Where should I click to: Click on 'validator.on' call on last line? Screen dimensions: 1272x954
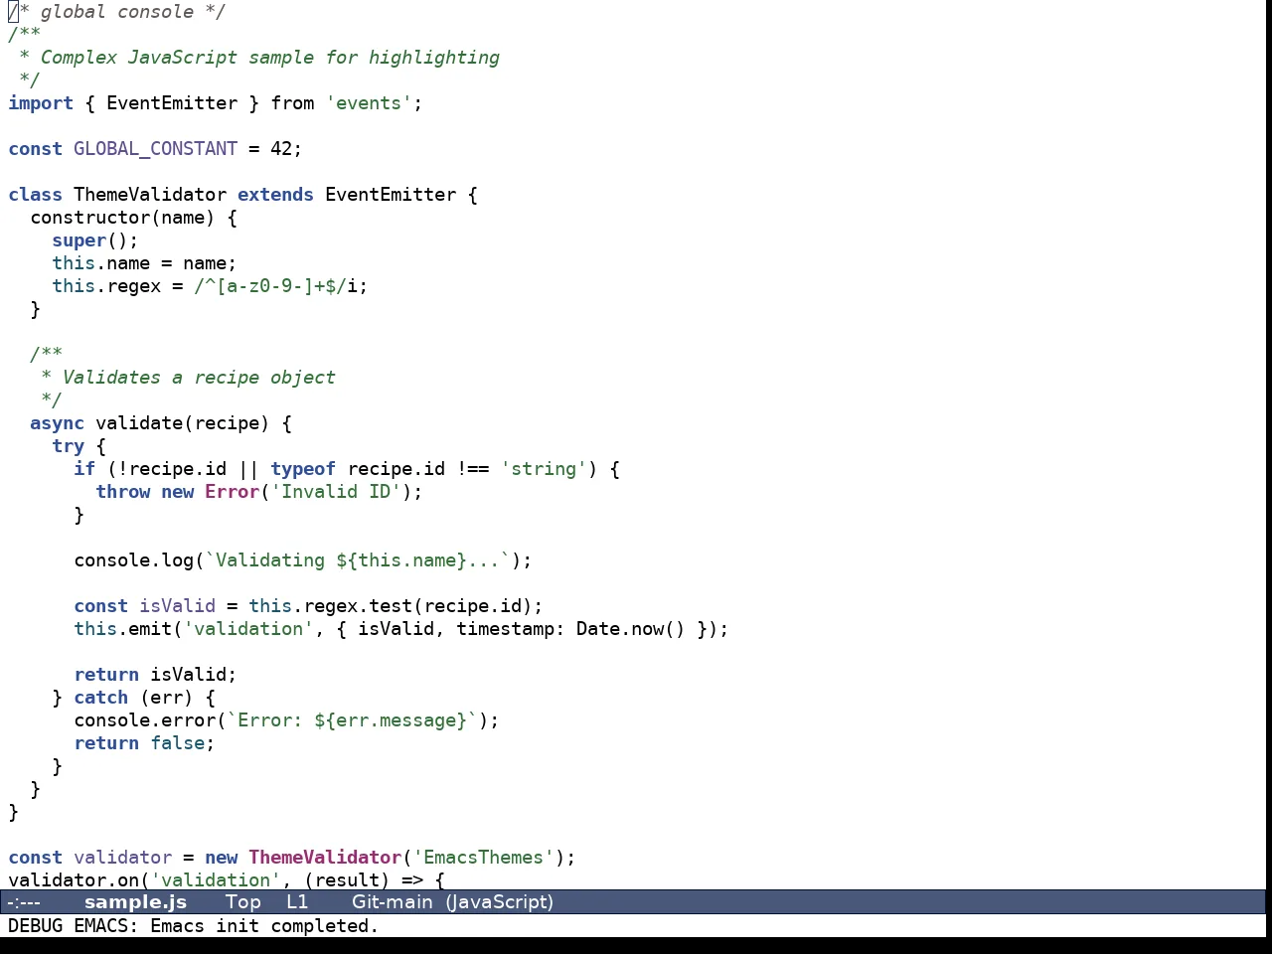point(74,880)
